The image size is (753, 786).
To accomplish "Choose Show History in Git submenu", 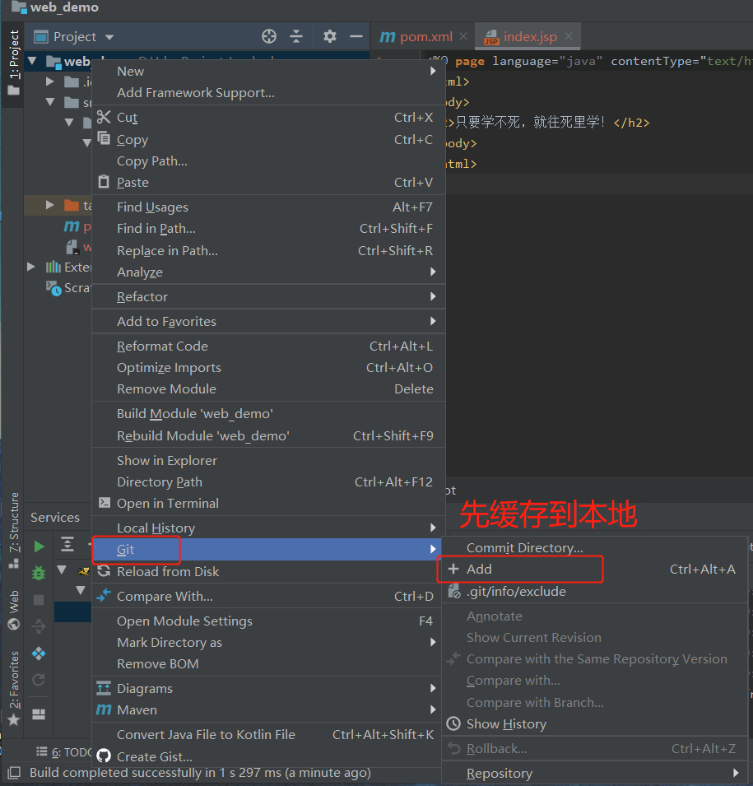I will pos(594,723).
